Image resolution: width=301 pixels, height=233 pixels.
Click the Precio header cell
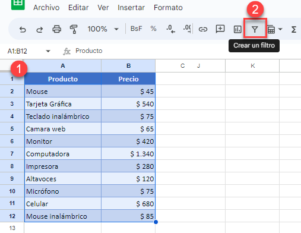128,79
